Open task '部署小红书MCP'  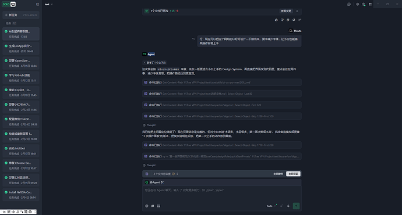pyautogui.click(x=21, y=107)
